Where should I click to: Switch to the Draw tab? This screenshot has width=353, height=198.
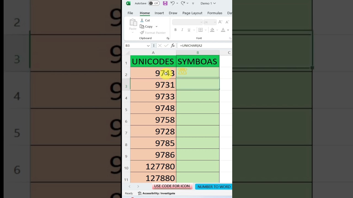click(x=173, y=13)
